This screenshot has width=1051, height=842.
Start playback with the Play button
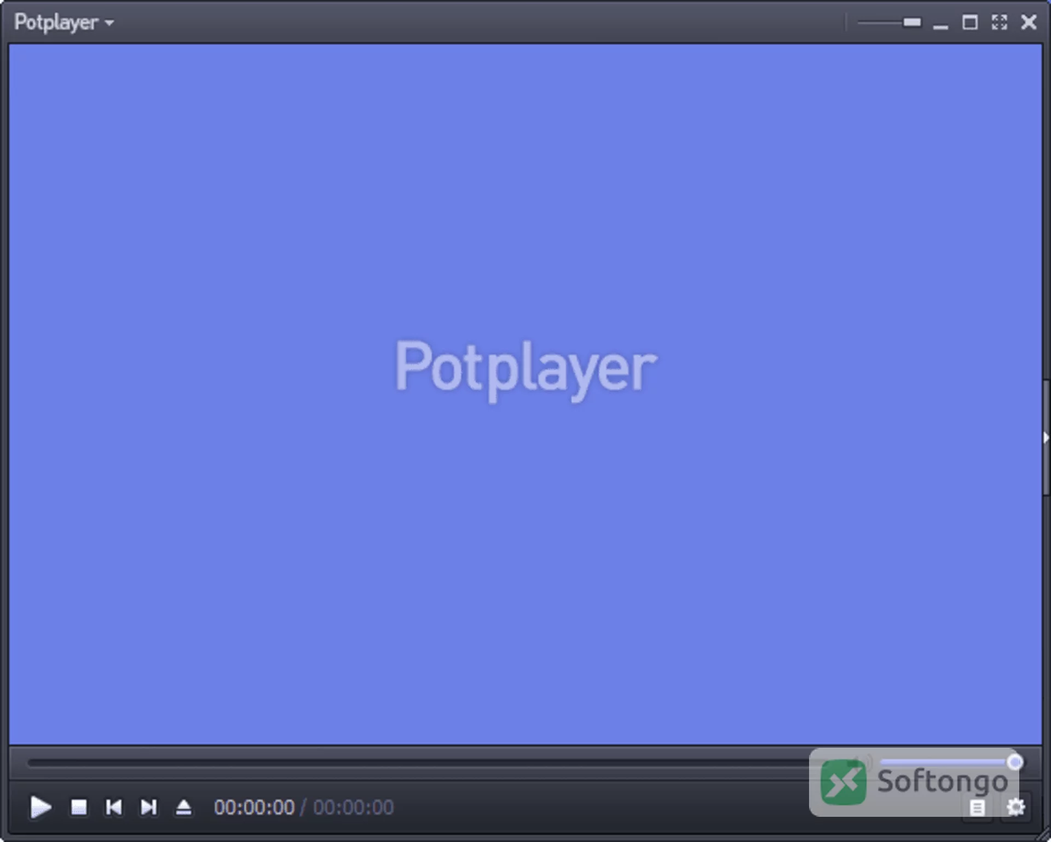click(41, 807)
